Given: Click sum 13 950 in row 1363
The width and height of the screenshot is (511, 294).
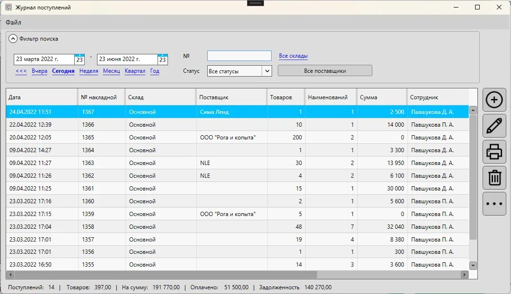Looking at the screenshot, I should [382, 163].
